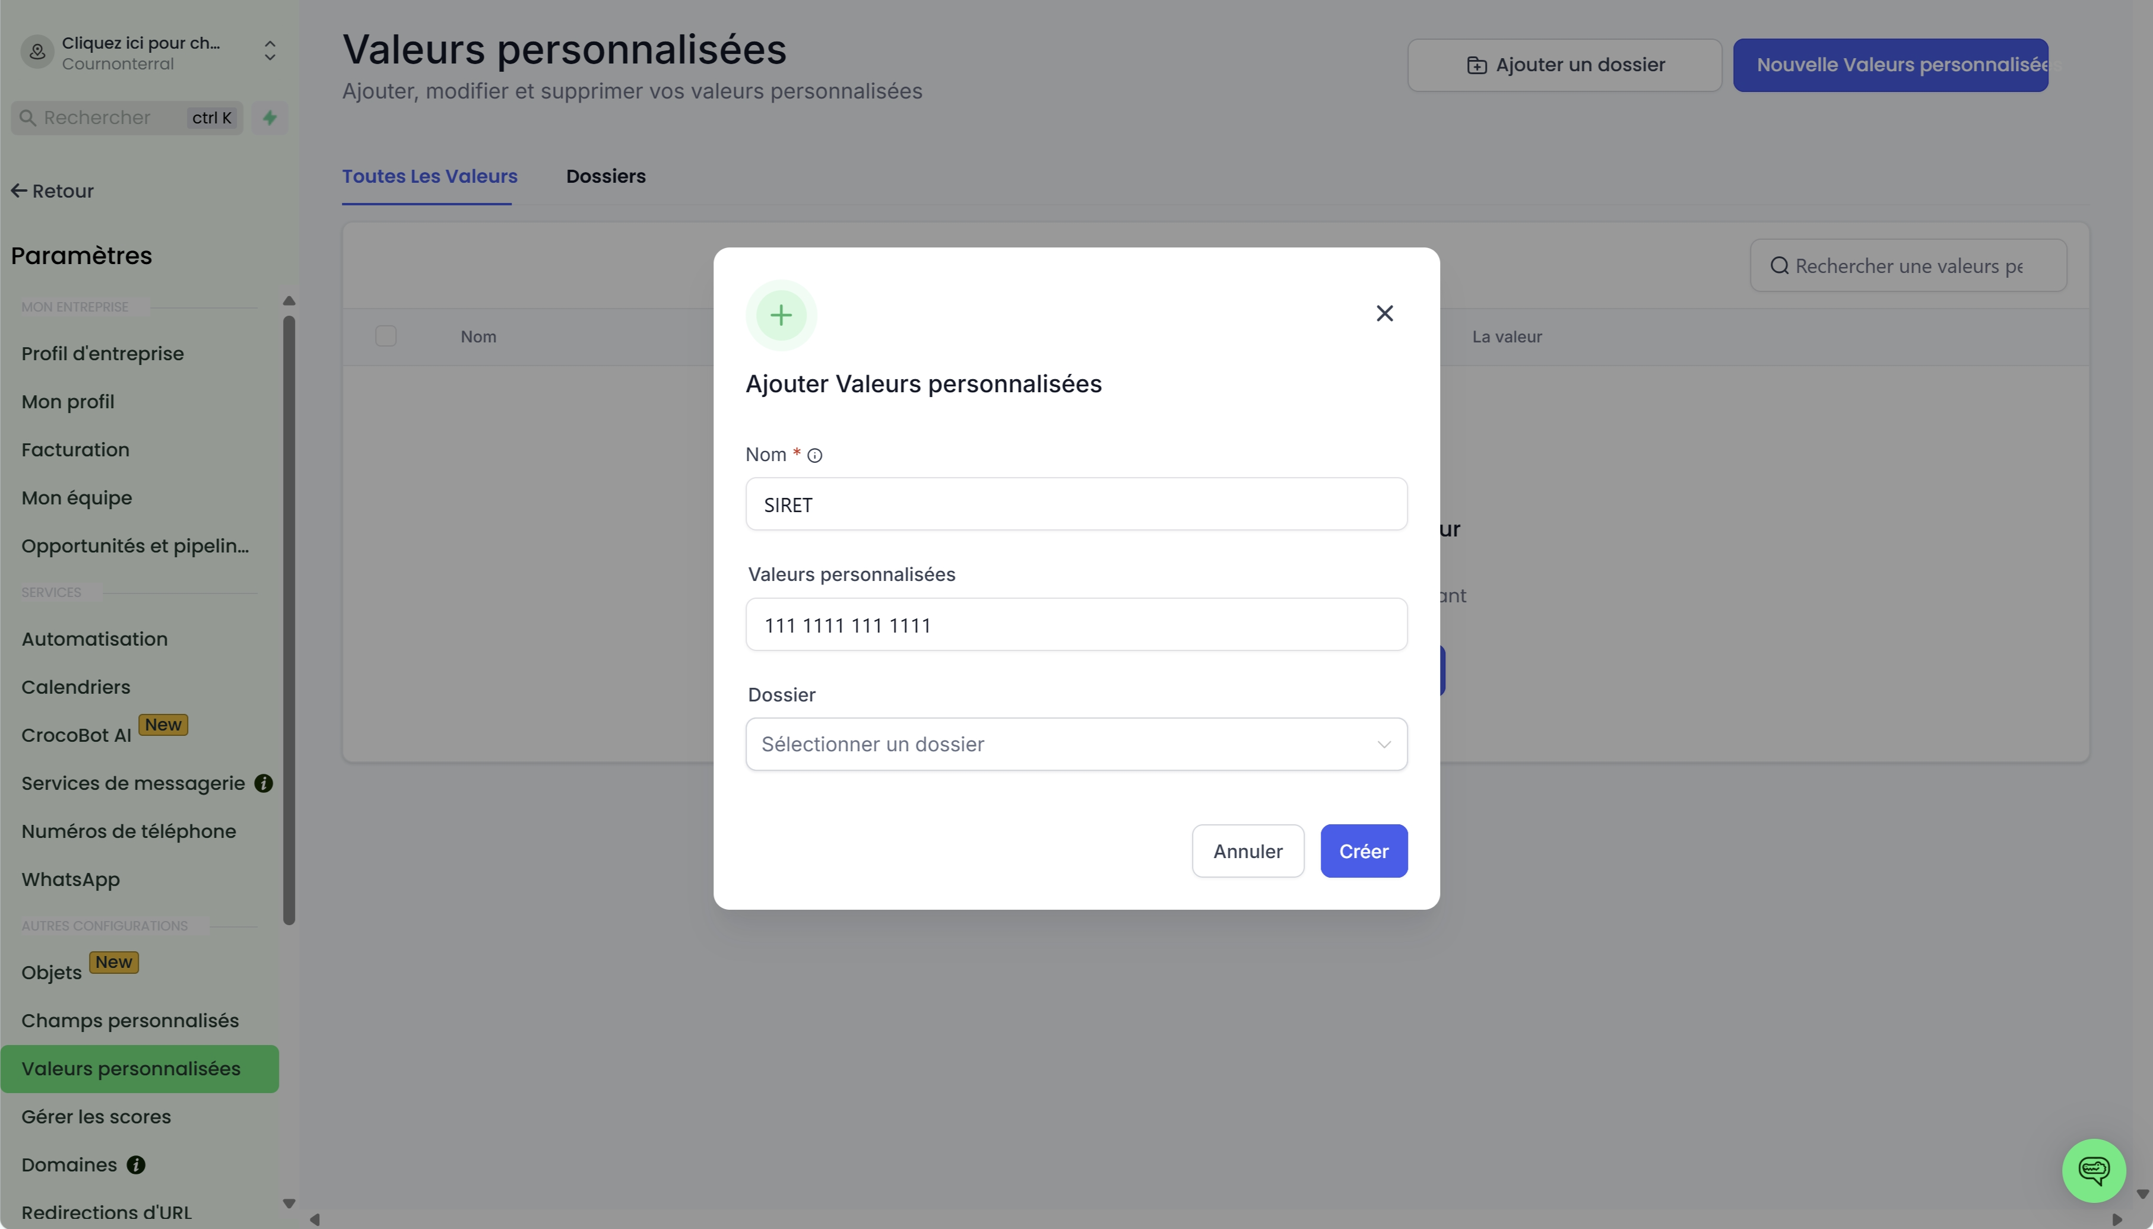Click the info icon next to Nom
Screen dimensions: 2153x1229
click(x=815, y=456)
